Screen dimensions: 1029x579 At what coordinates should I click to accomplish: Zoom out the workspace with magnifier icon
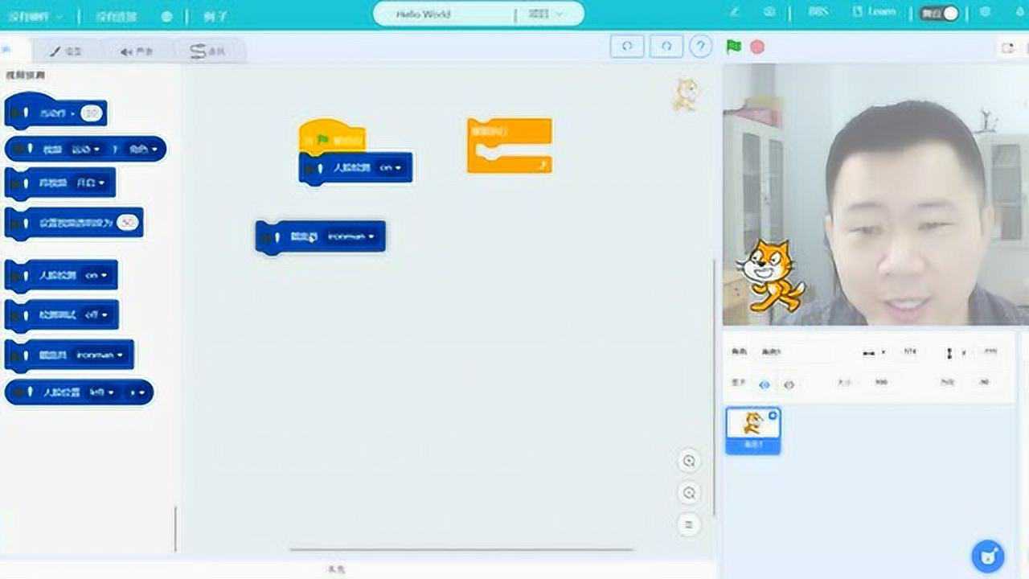click(x=689, y=493)
